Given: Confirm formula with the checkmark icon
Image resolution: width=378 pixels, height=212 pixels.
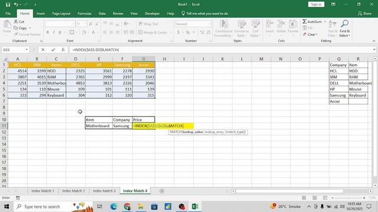Looking at the screenshot, I should click(53, 49).
